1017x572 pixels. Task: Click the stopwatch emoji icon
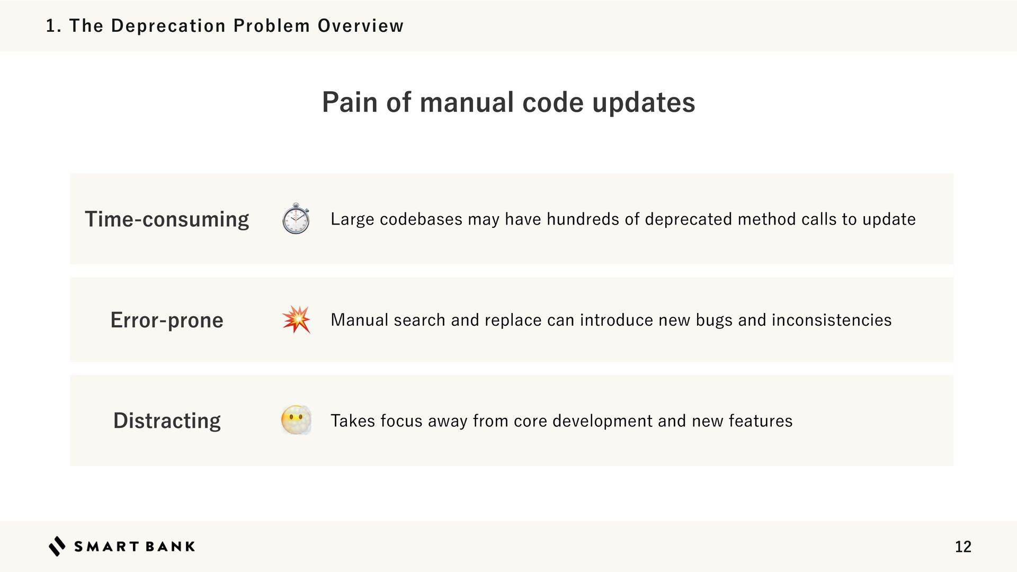click(x=296, y=219)
